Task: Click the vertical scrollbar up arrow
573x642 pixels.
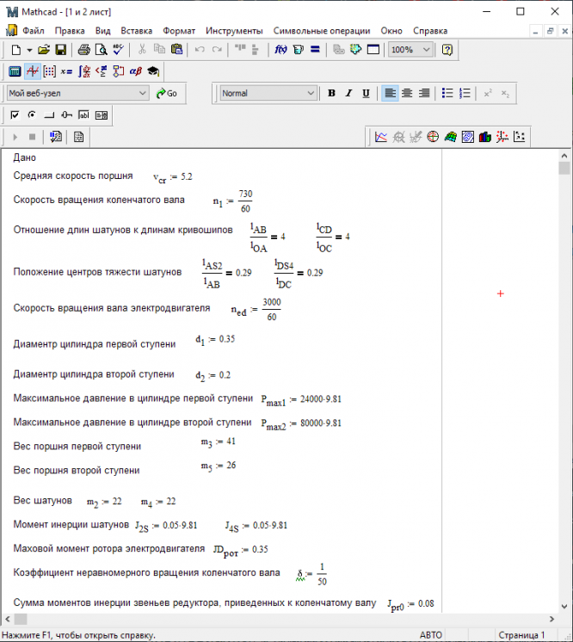Action: pos(564,156)
